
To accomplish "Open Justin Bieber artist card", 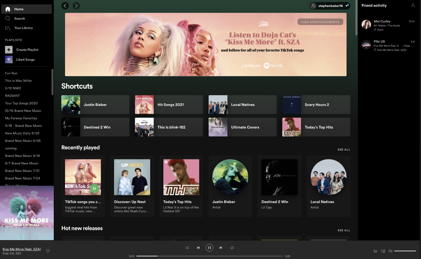I will click(230, 186).
